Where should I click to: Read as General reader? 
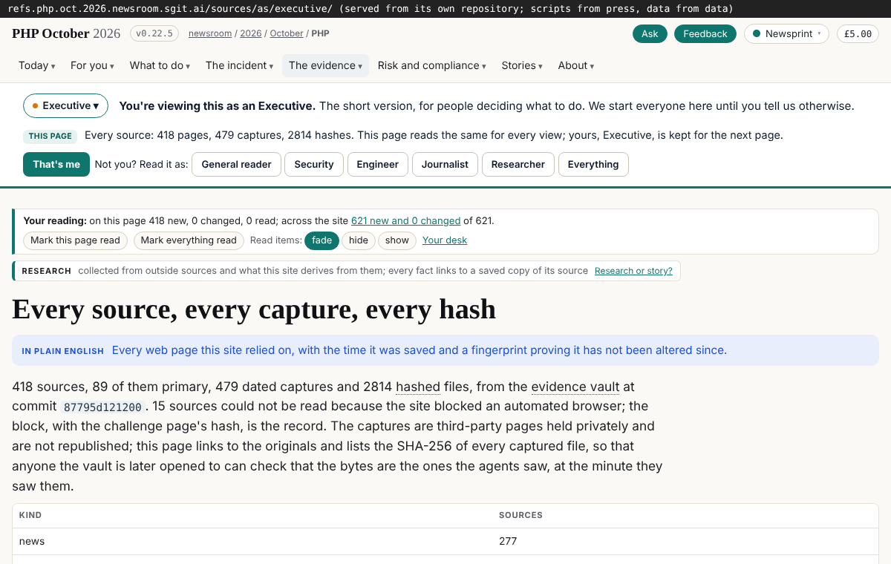tap(236, 164)
